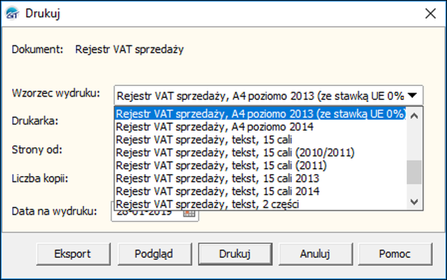Choose Rejestr VAT sprzedaży, A4 poziomo 2014
Viewport: 447px width, 280px height.
(261, 127)
